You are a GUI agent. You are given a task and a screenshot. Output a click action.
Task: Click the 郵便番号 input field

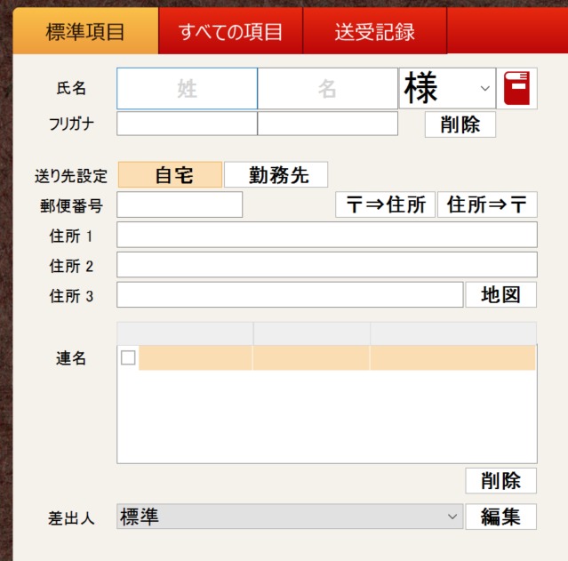pos(180,204)
